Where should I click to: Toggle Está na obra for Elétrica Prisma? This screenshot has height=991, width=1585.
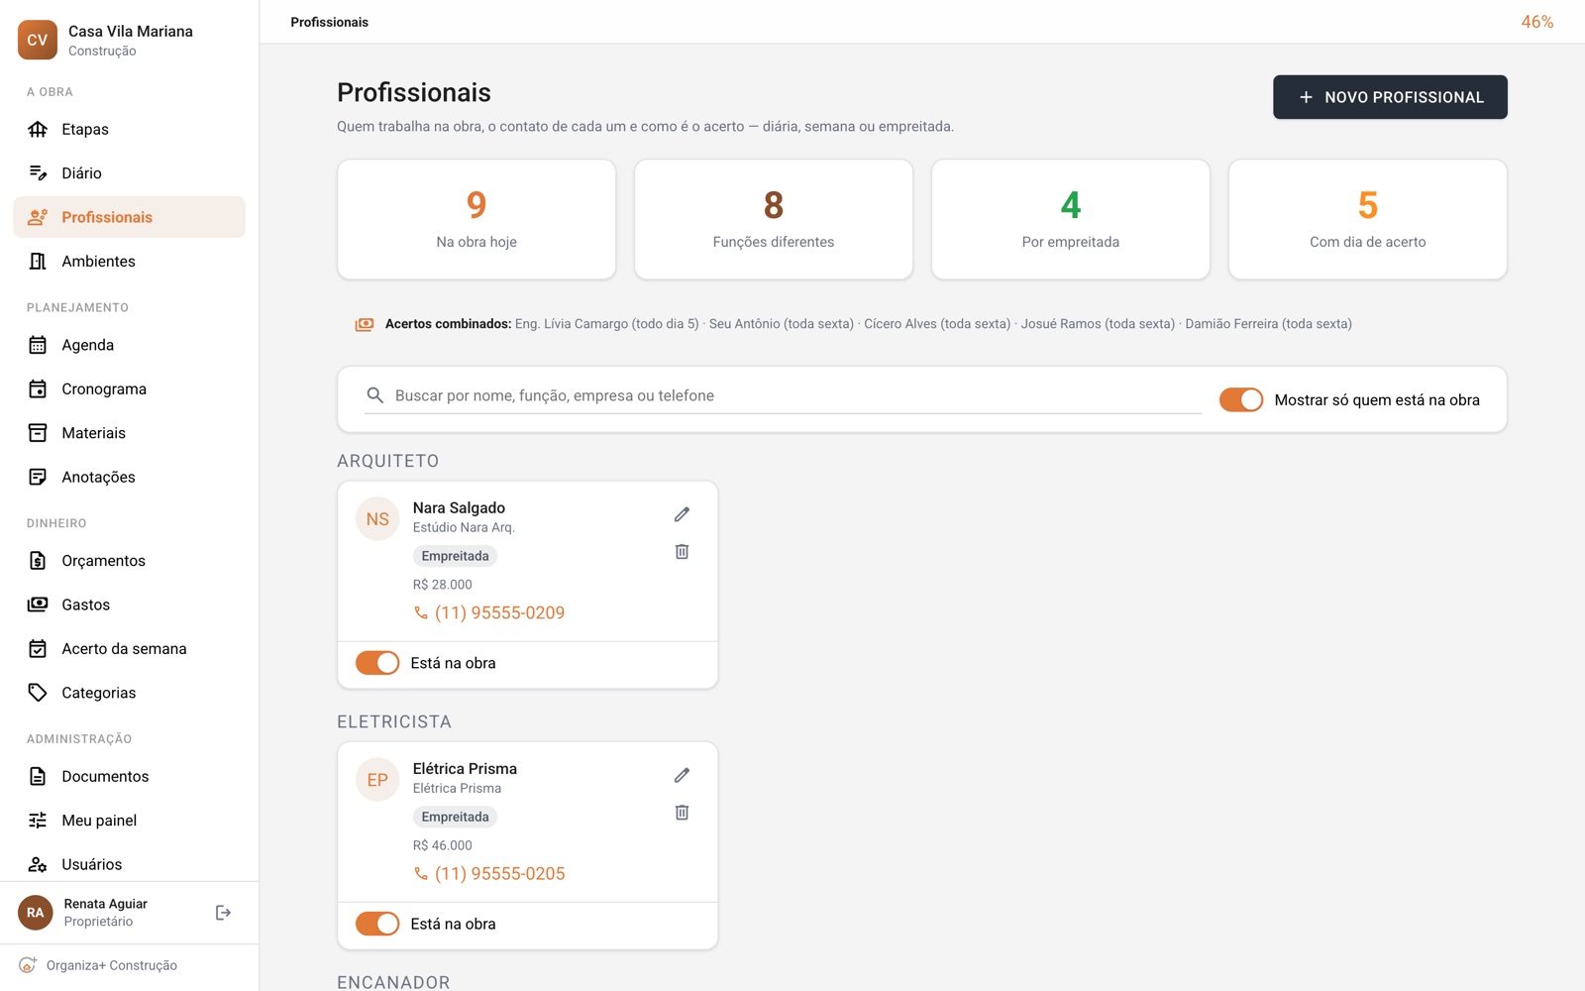(x=377, y=924)
